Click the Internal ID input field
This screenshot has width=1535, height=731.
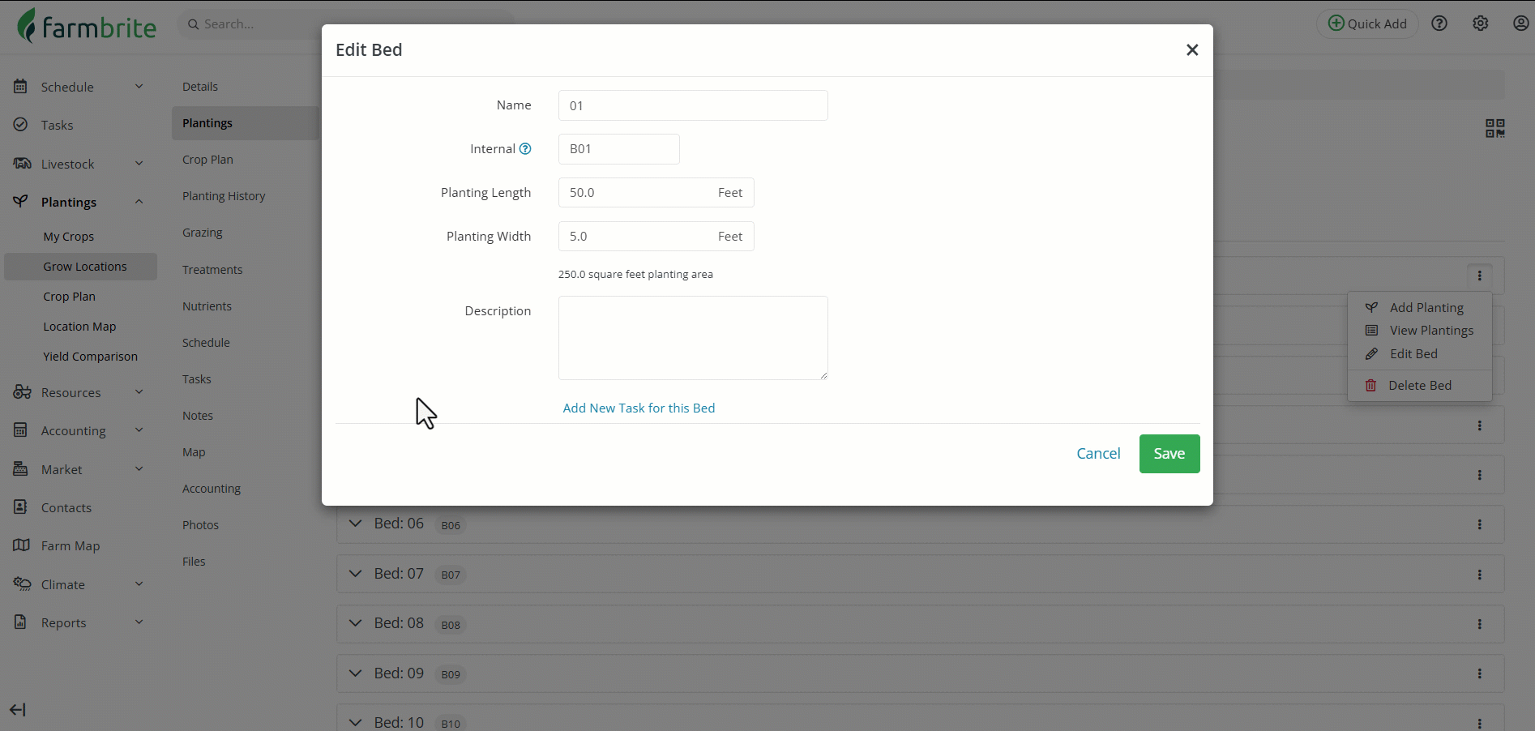[618, 149]
